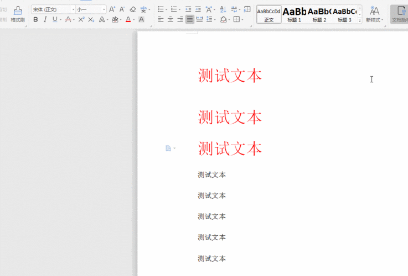Viewport: 408px width, 276px height.
Task: Increase font size with the enlarge icon
Action: click(x=112, y=9)
